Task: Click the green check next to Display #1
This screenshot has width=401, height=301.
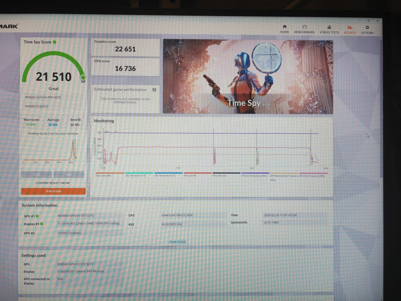Action: click(x=41, y=224)
